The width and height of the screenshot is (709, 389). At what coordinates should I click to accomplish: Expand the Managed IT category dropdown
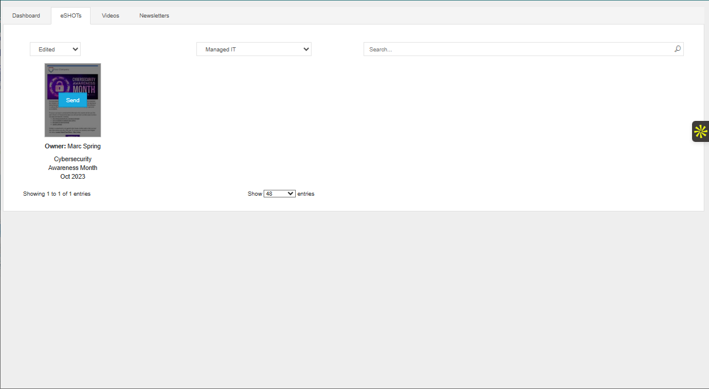click(x=254, y=50)
